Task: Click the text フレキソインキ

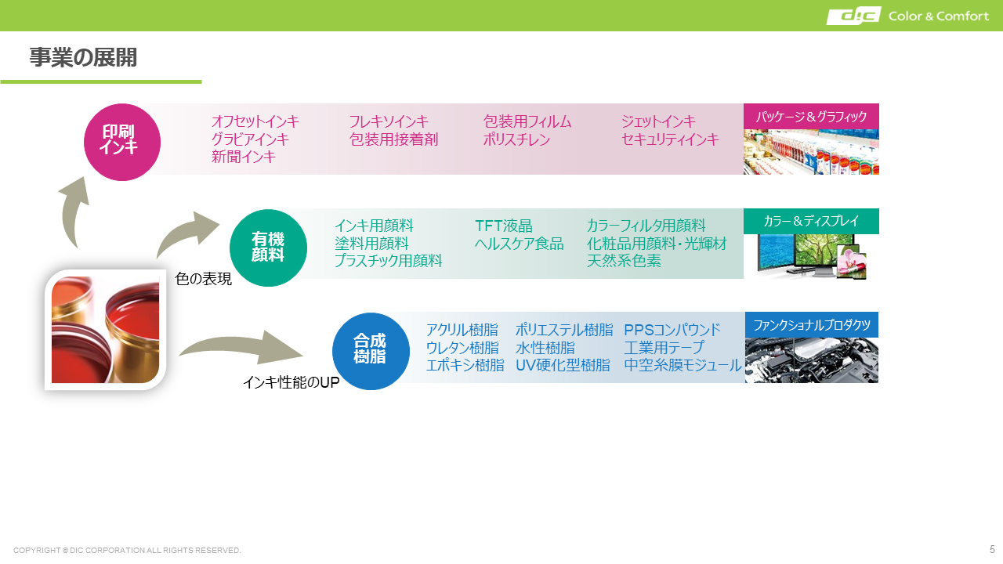Action: click(389, 121)
